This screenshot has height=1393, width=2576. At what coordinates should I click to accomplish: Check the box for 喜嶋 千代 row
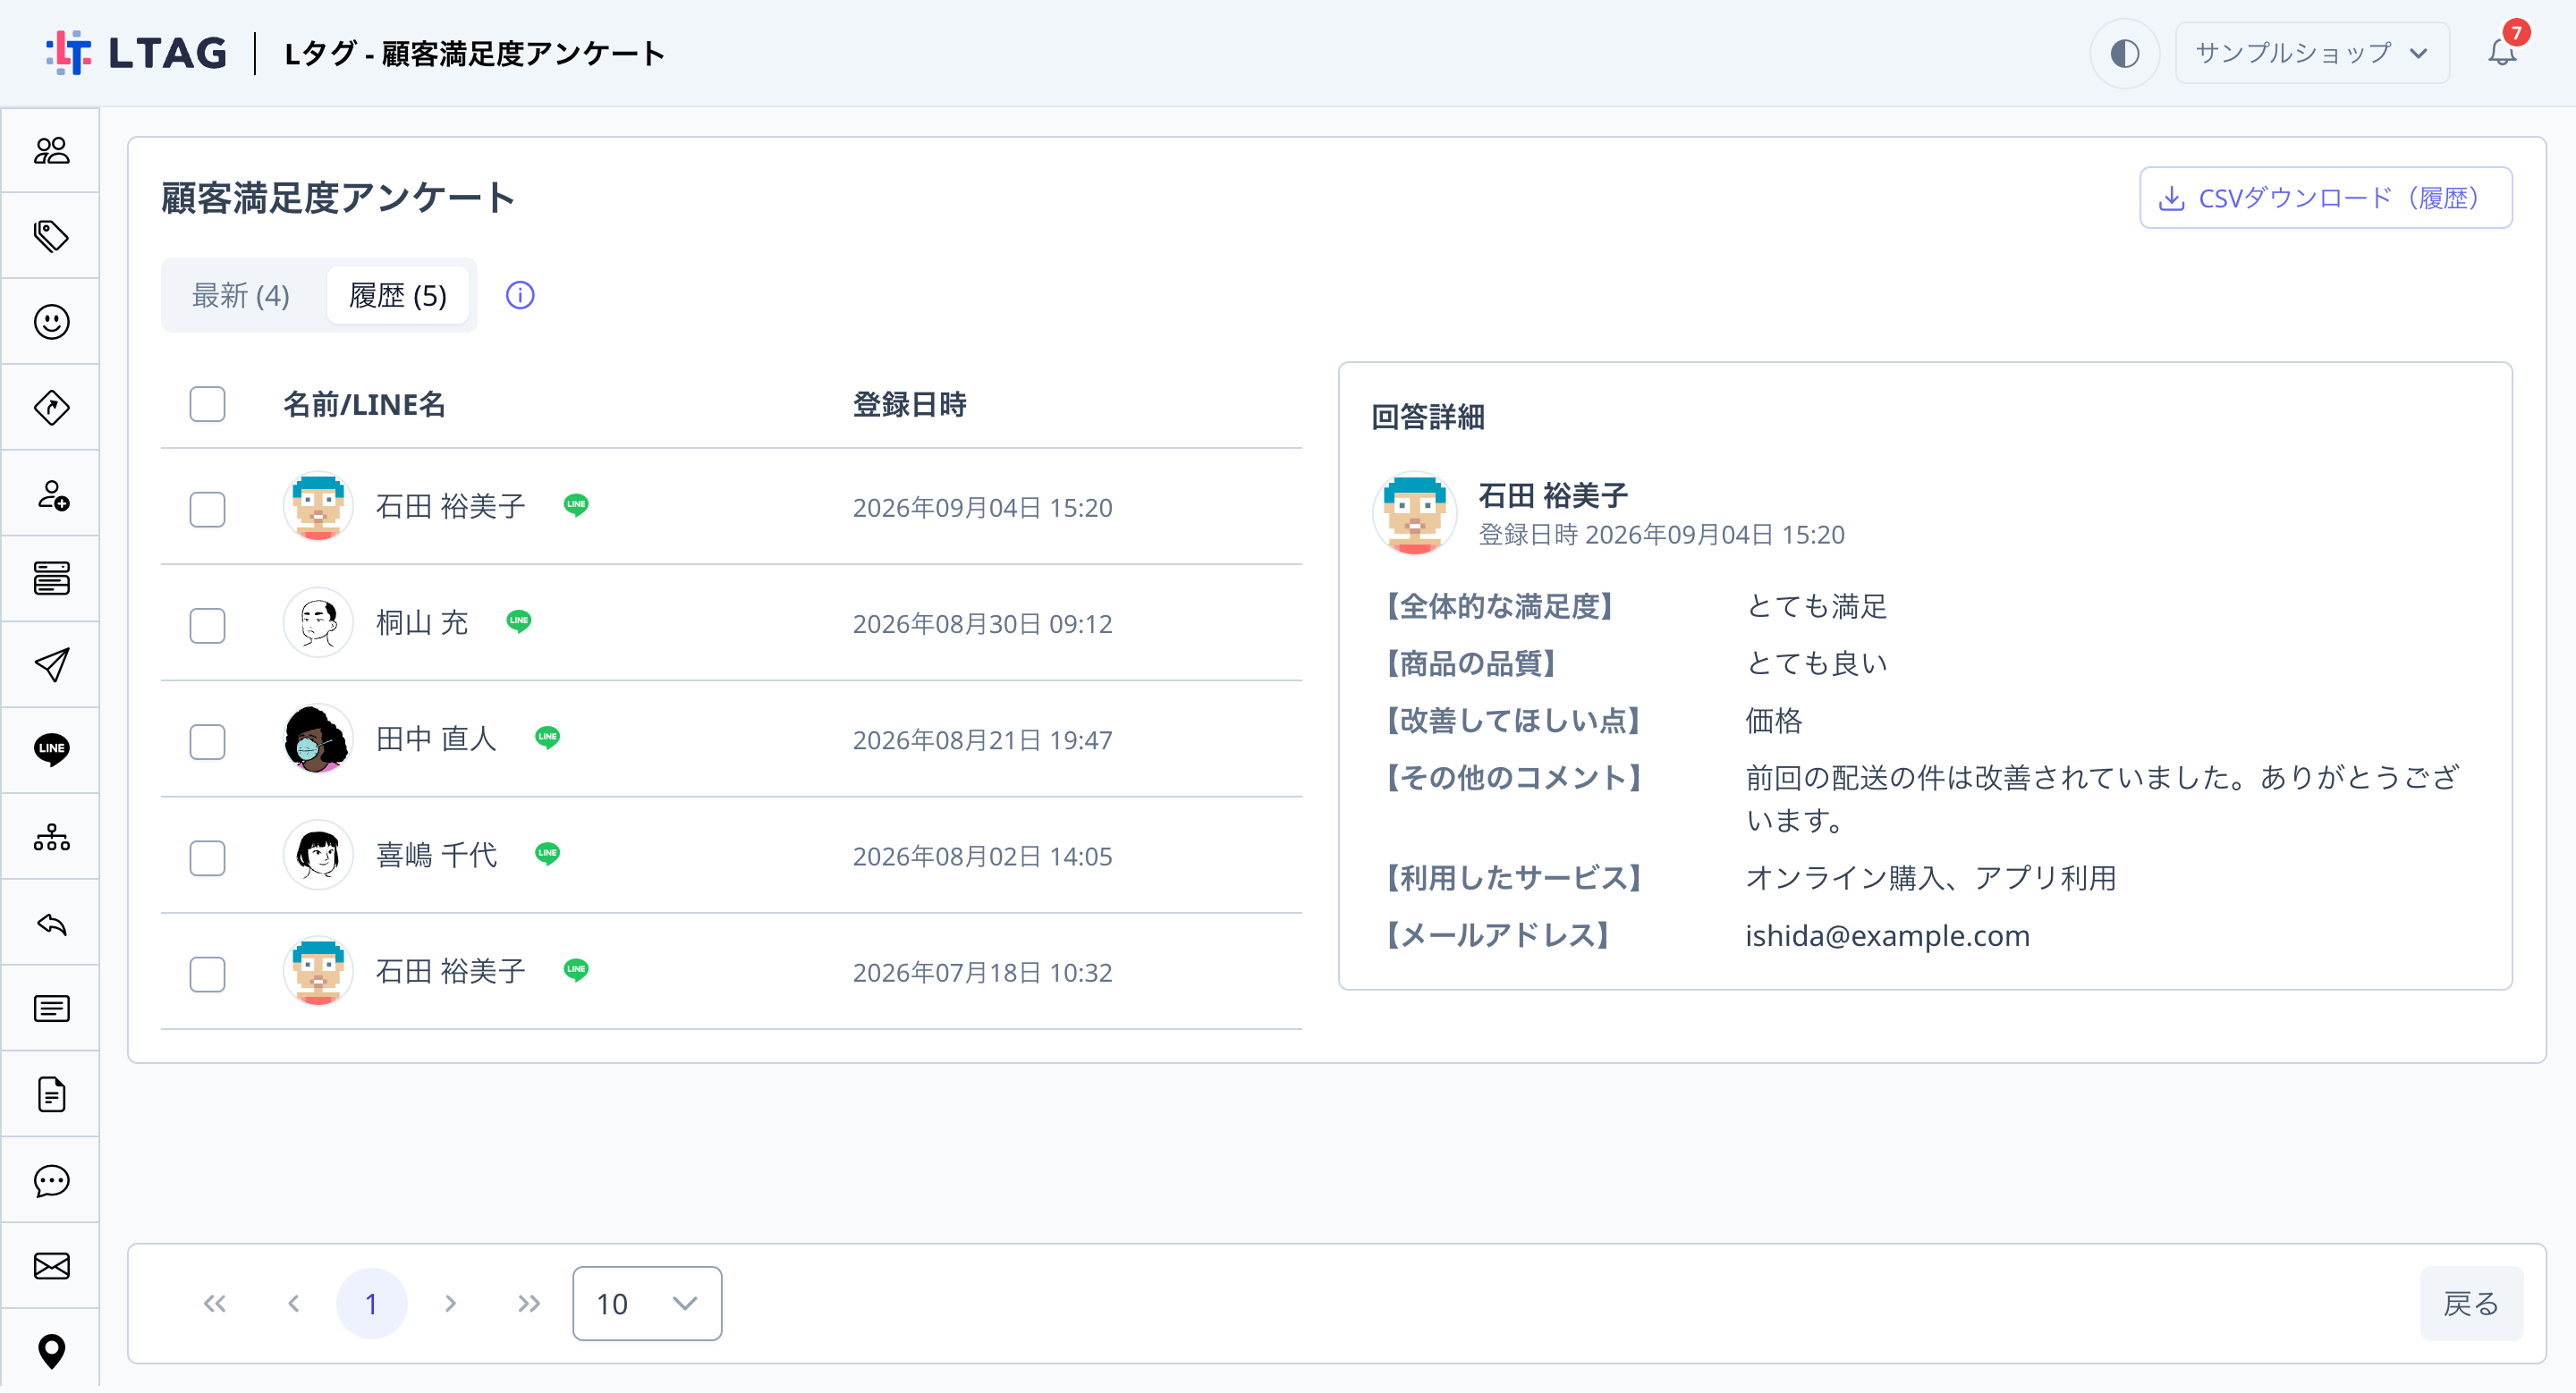[x=207, y=857]
